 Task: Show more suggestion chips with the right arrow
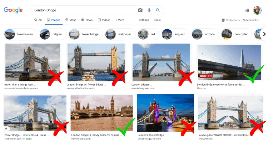coord(264,34)
